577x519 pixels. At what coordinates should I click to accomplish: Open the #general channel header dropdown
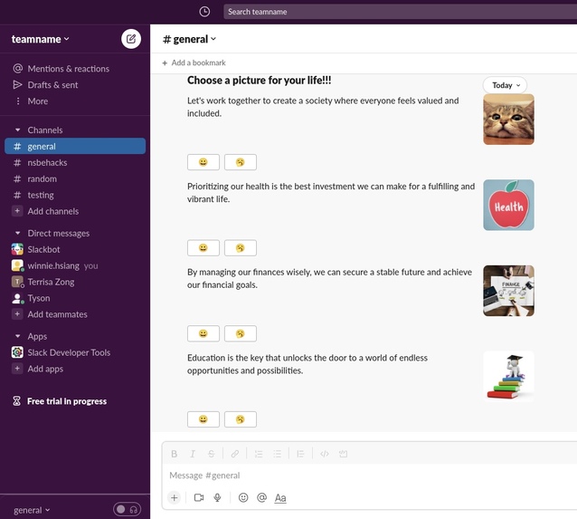(189, 39)
